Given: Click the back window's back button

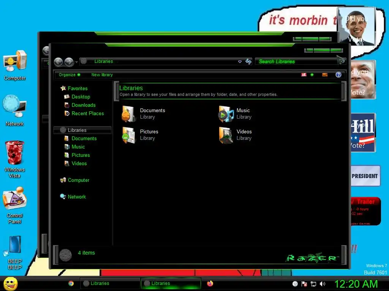Looking at the screenshot, I should (46, 50).
